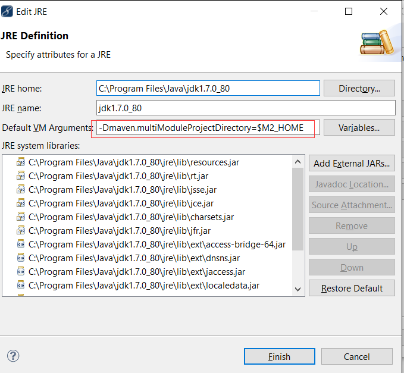Click the Source Attachment... button
This screenshot has width=404, height=373.
coord(352,205)
